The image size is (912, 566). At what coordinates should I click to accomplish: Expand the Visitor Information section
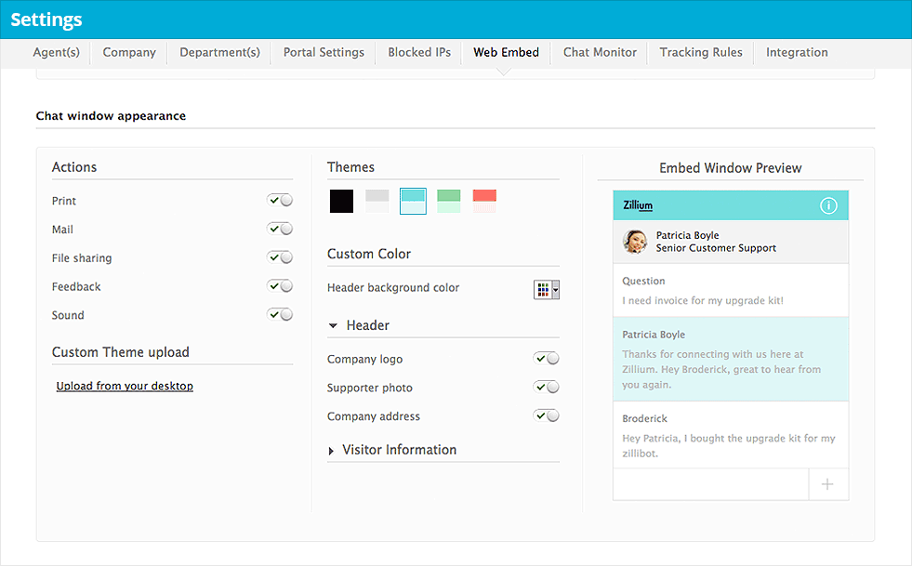(331, 450)
